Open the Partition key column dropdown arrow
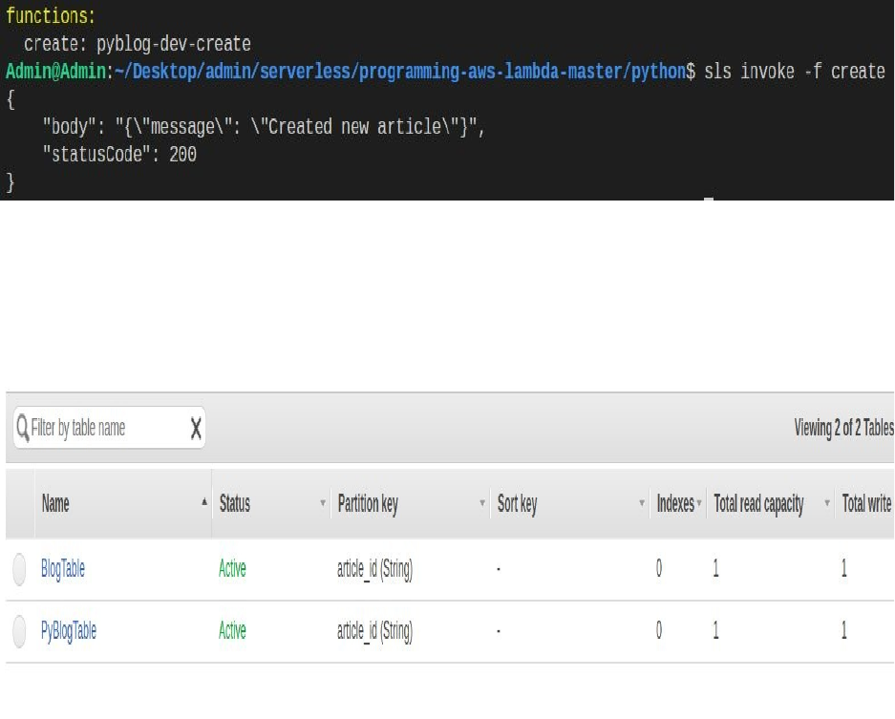 tap(482, 504)
